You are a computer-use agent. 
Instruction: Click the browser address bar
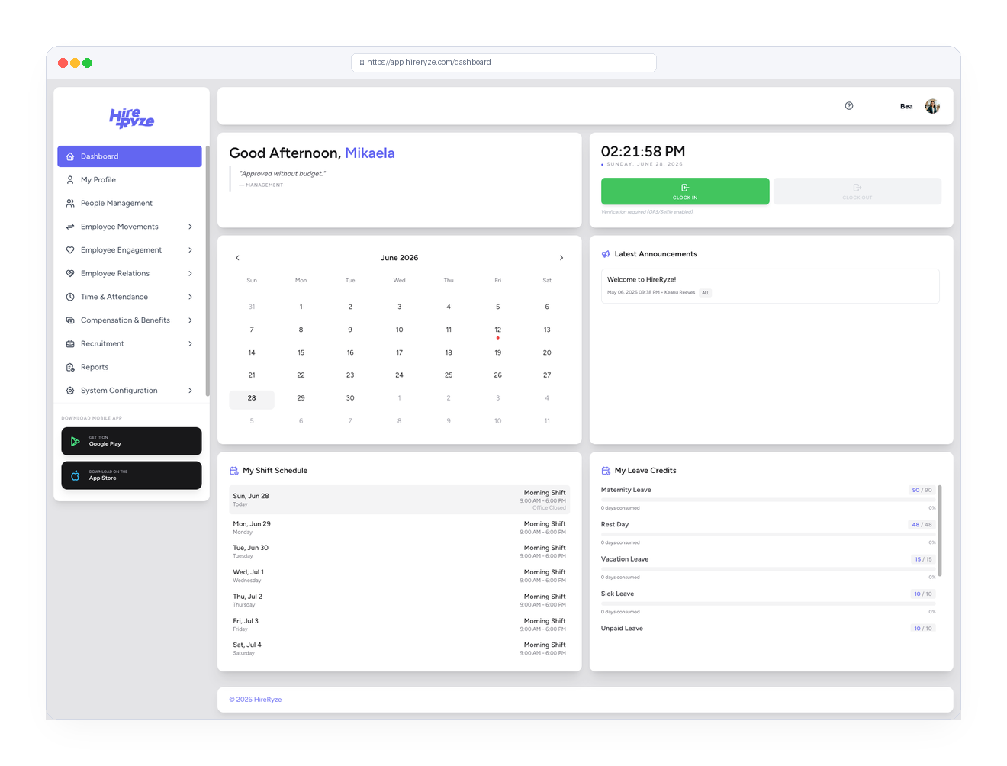pyautogui.click(x=504, y=63)
